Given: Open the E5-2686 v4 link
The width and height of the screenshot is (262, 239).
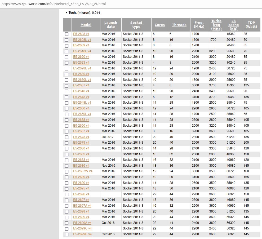Looking at the screenshot, I should point(81,166).
